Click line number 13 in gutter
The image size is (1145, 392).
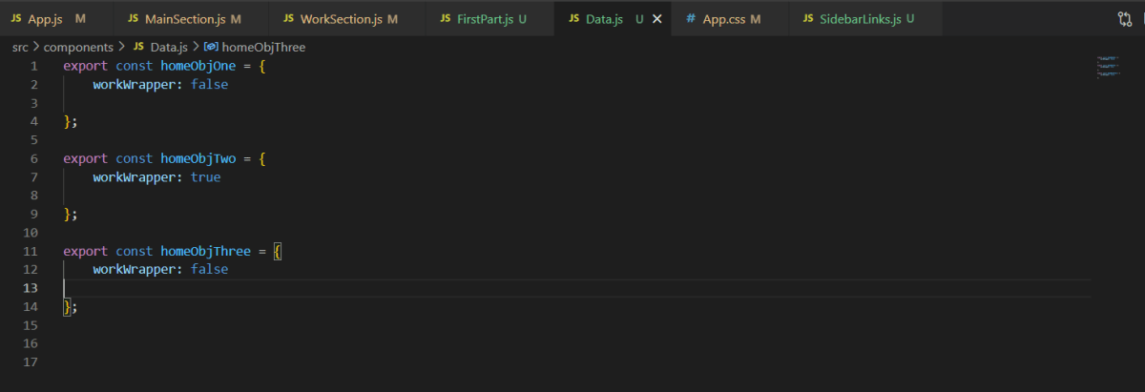tap(31, 288)
